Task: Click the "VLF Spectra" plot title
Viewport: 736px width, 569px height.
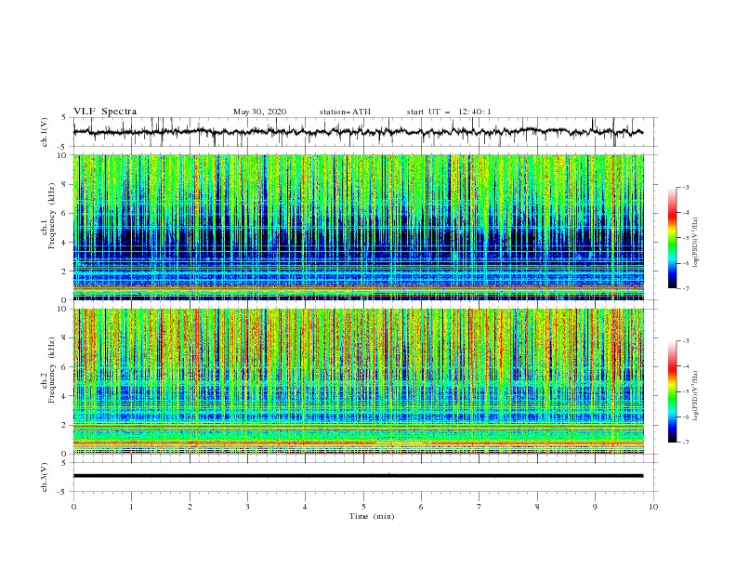Action: tap(105, 112)
